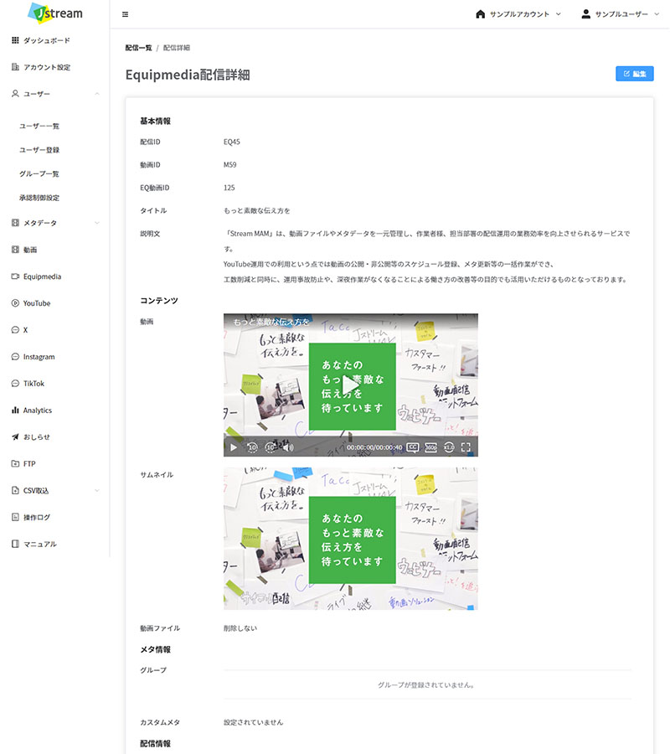The width and height of the screenshot is (670, 754).
Task: Open the サンプルアカウント dropdown
Action: [518, 14]
